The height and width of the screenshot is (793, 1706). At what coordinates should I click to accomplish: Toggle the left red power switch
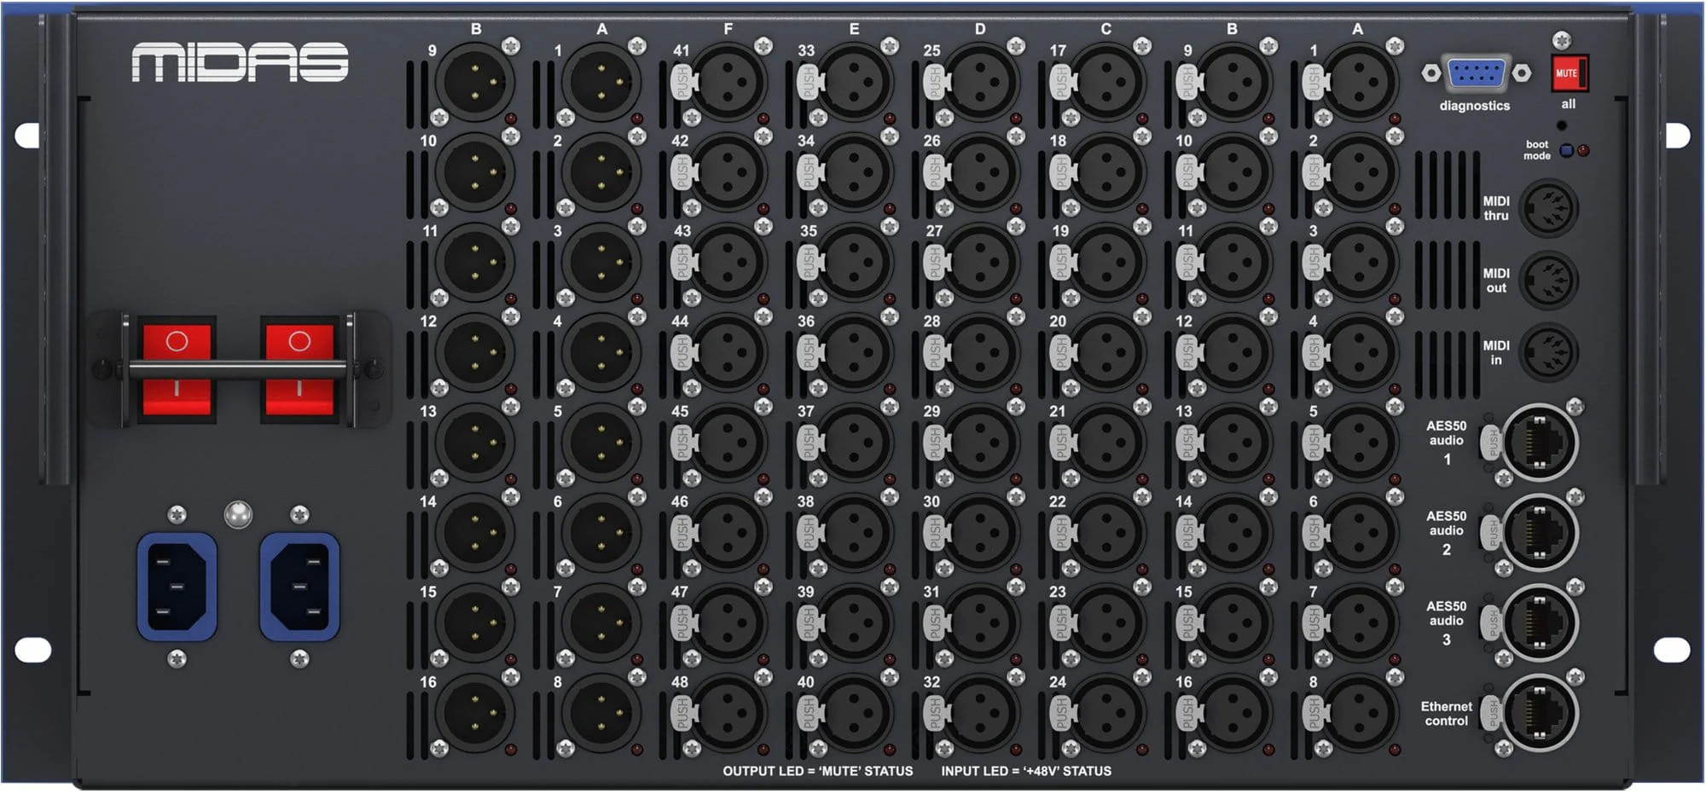click(177, 368)
